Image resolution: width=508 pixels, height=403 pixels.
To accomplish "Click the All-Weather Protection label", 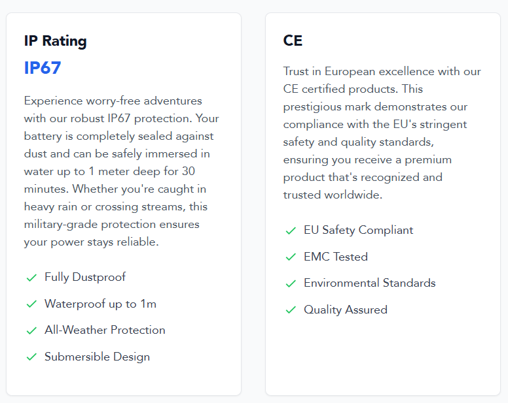I will click(105, 330).
